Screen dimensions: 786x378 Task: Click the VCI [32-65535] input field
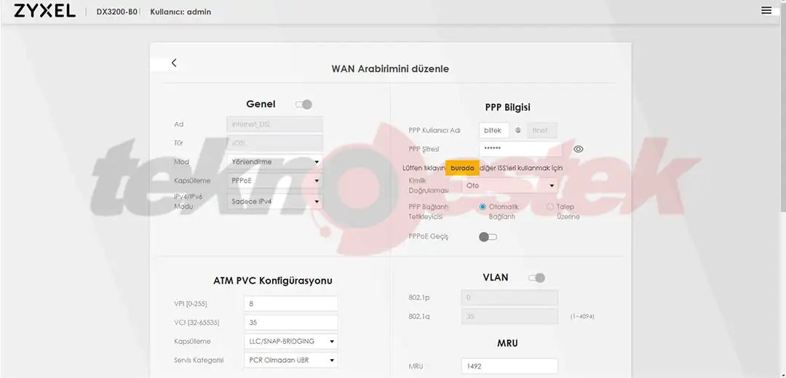point(290,323)
